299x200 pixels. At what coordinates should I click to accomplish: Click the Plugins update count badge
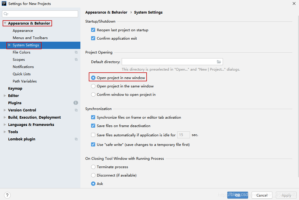point(76,103)
